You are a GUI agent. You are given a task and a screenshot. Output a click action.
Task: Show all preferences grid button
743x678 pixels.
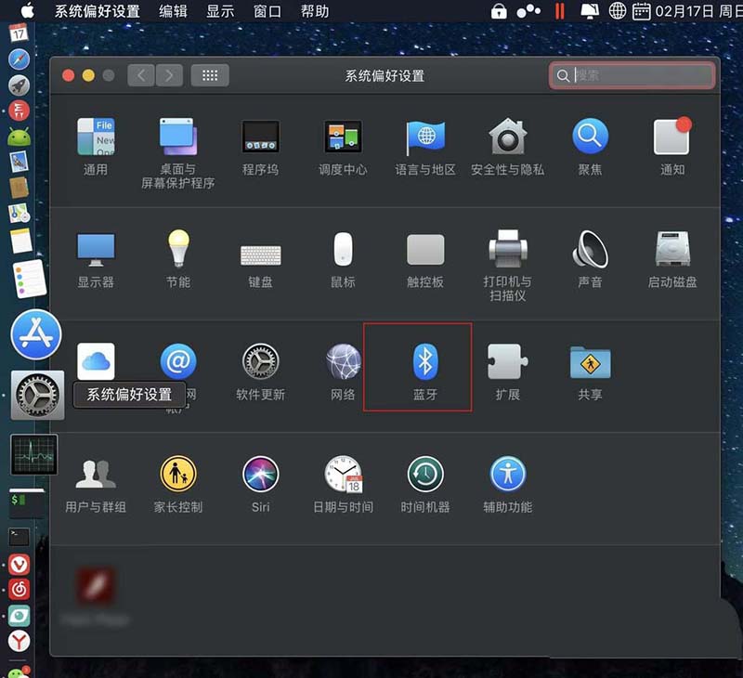point(210,75)
